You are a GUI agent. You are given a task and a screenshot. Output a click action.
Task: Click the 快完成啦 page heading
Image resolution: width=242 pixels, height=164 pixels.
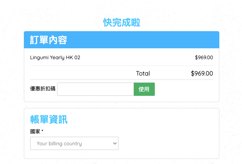pyautogui.click(x=122, y=23)
